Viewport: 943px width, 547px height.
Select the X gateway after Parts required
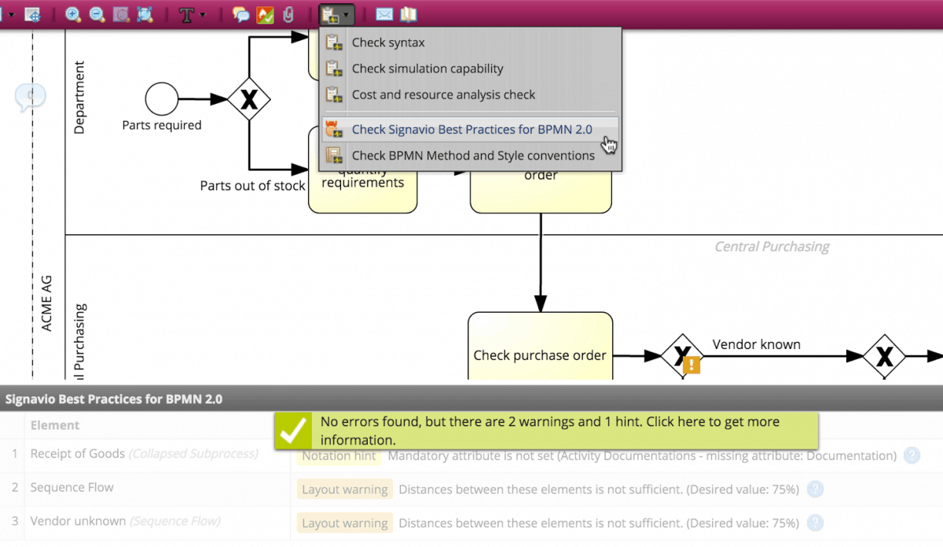[x=249, y=99]
